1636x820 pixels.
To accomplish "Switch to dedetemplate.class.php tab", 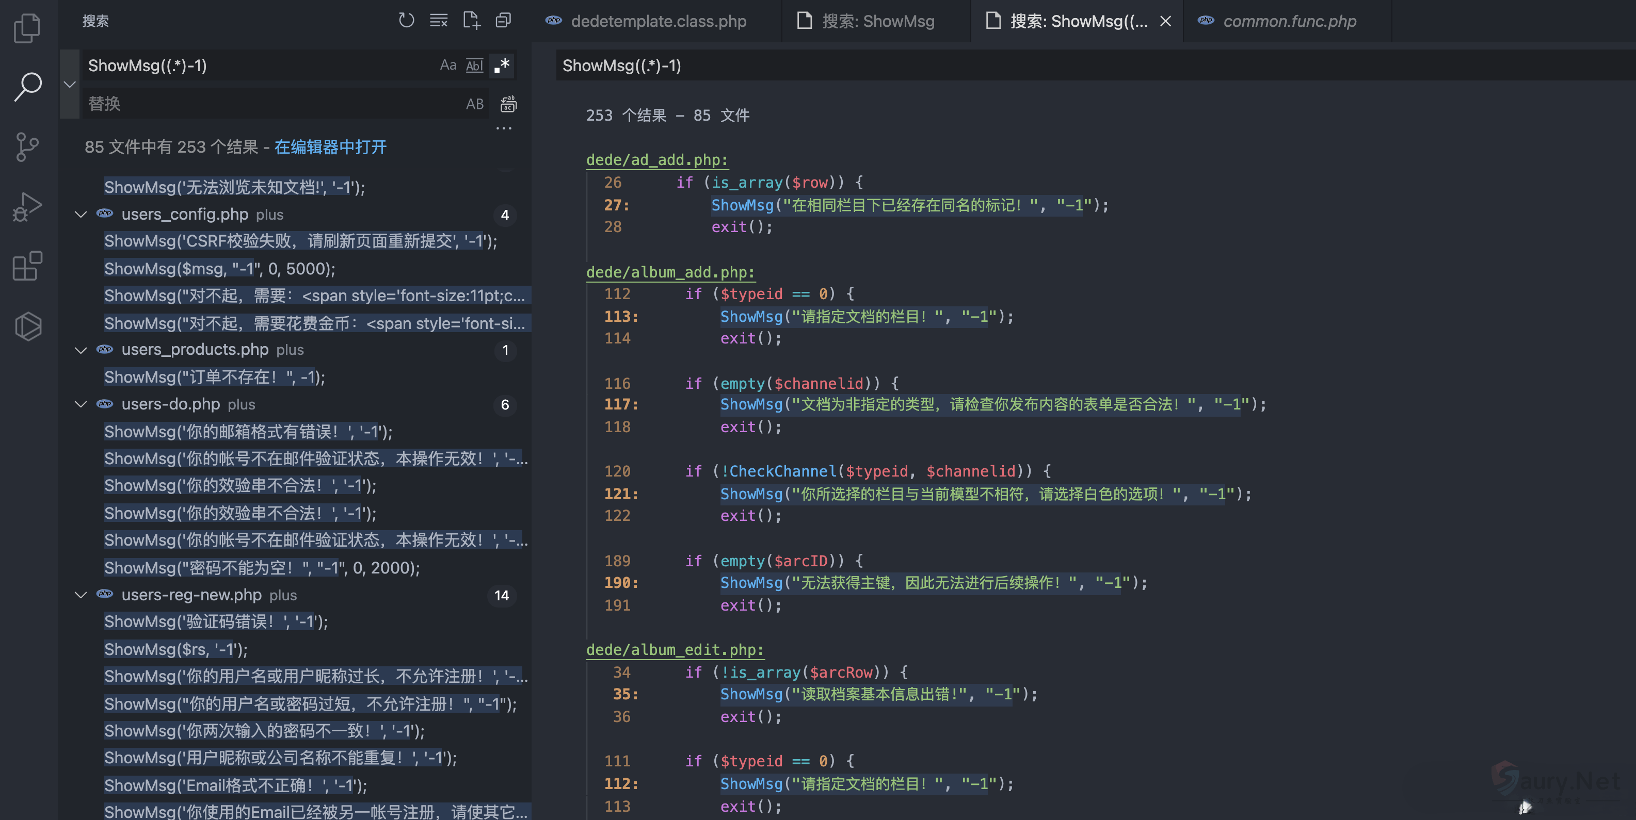I will 656,21.
